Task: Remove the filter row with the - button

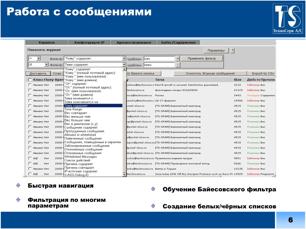Action: [x=178, y=65]
